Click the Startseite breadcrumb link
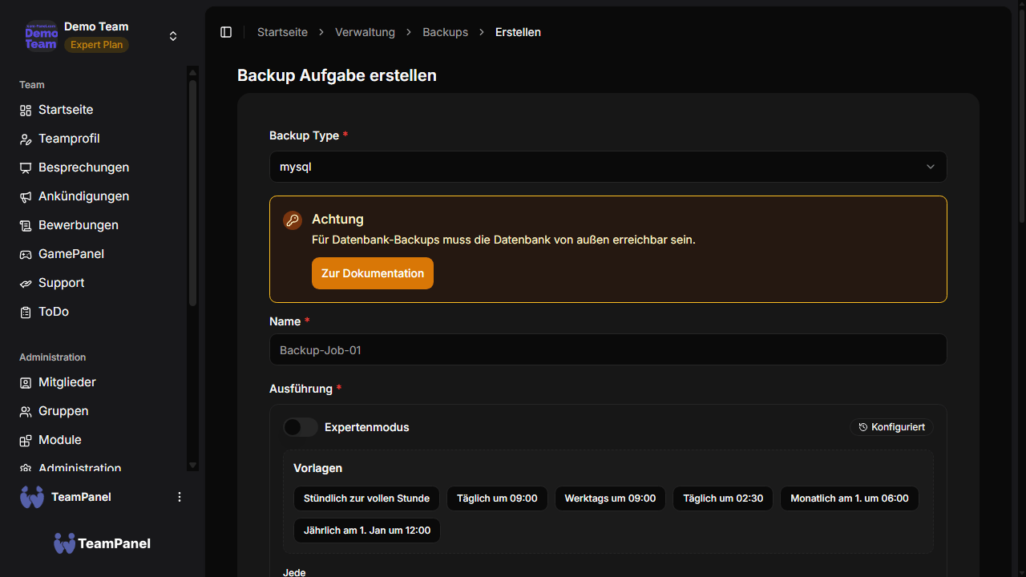 (282, 32)
